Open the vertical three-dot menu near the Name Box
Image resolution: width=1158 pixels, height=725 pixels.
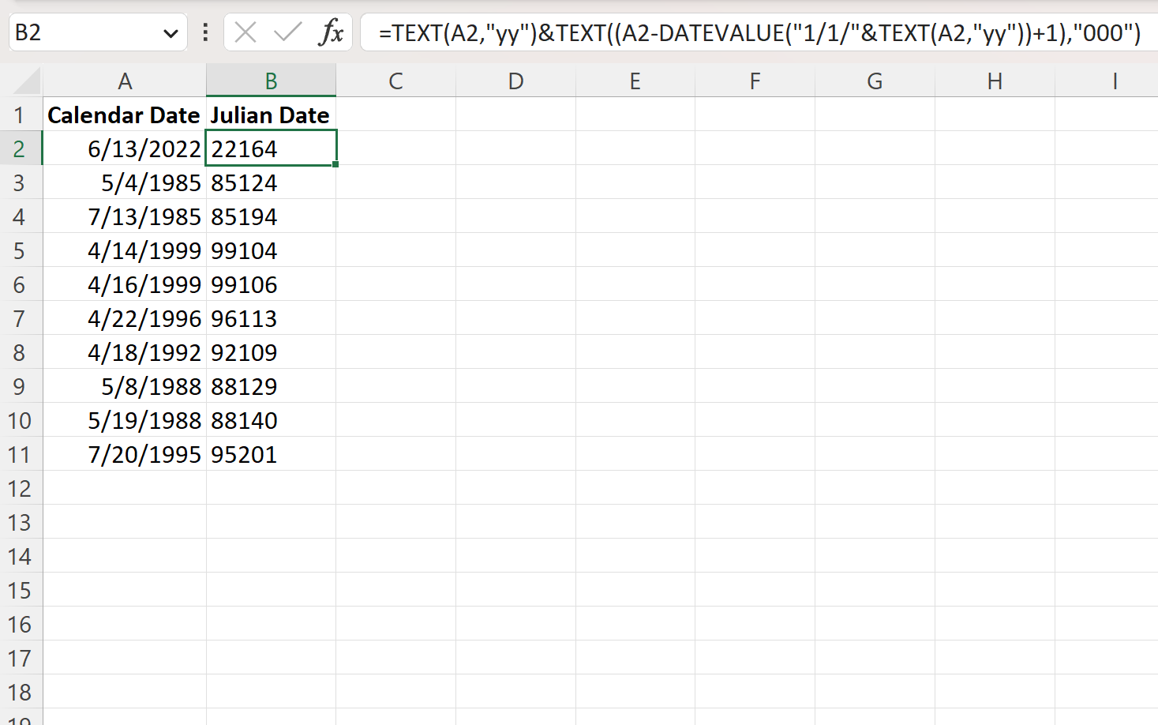204,32
